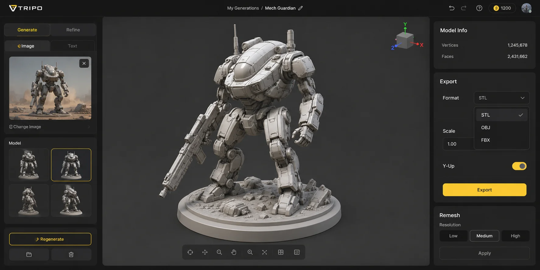Switch to the Text input tab

point(72,46)
